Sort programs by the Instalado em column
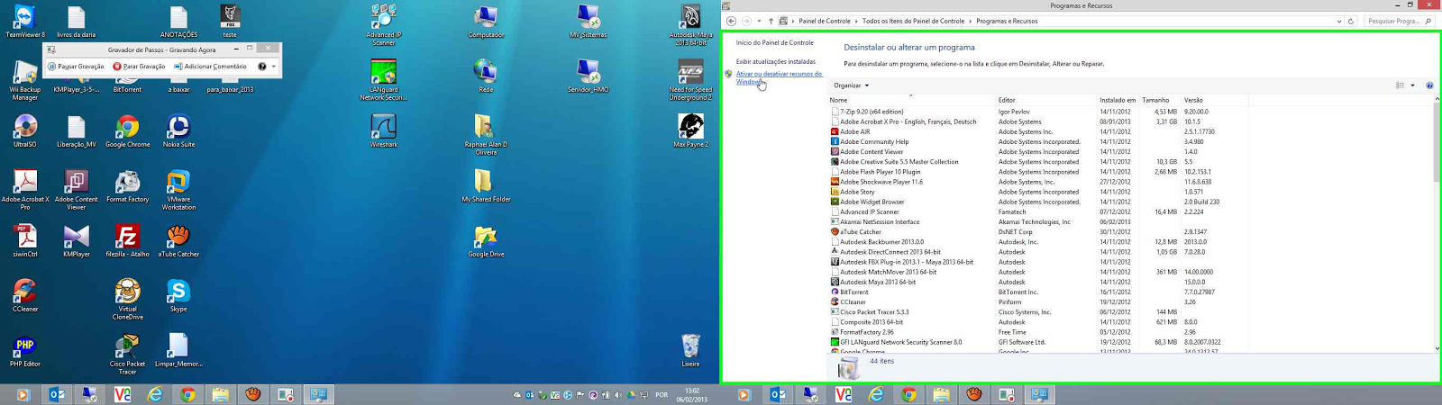The height and width of the screenshot is (405, 1442). pyautogui.click(x=1118, y=100)
